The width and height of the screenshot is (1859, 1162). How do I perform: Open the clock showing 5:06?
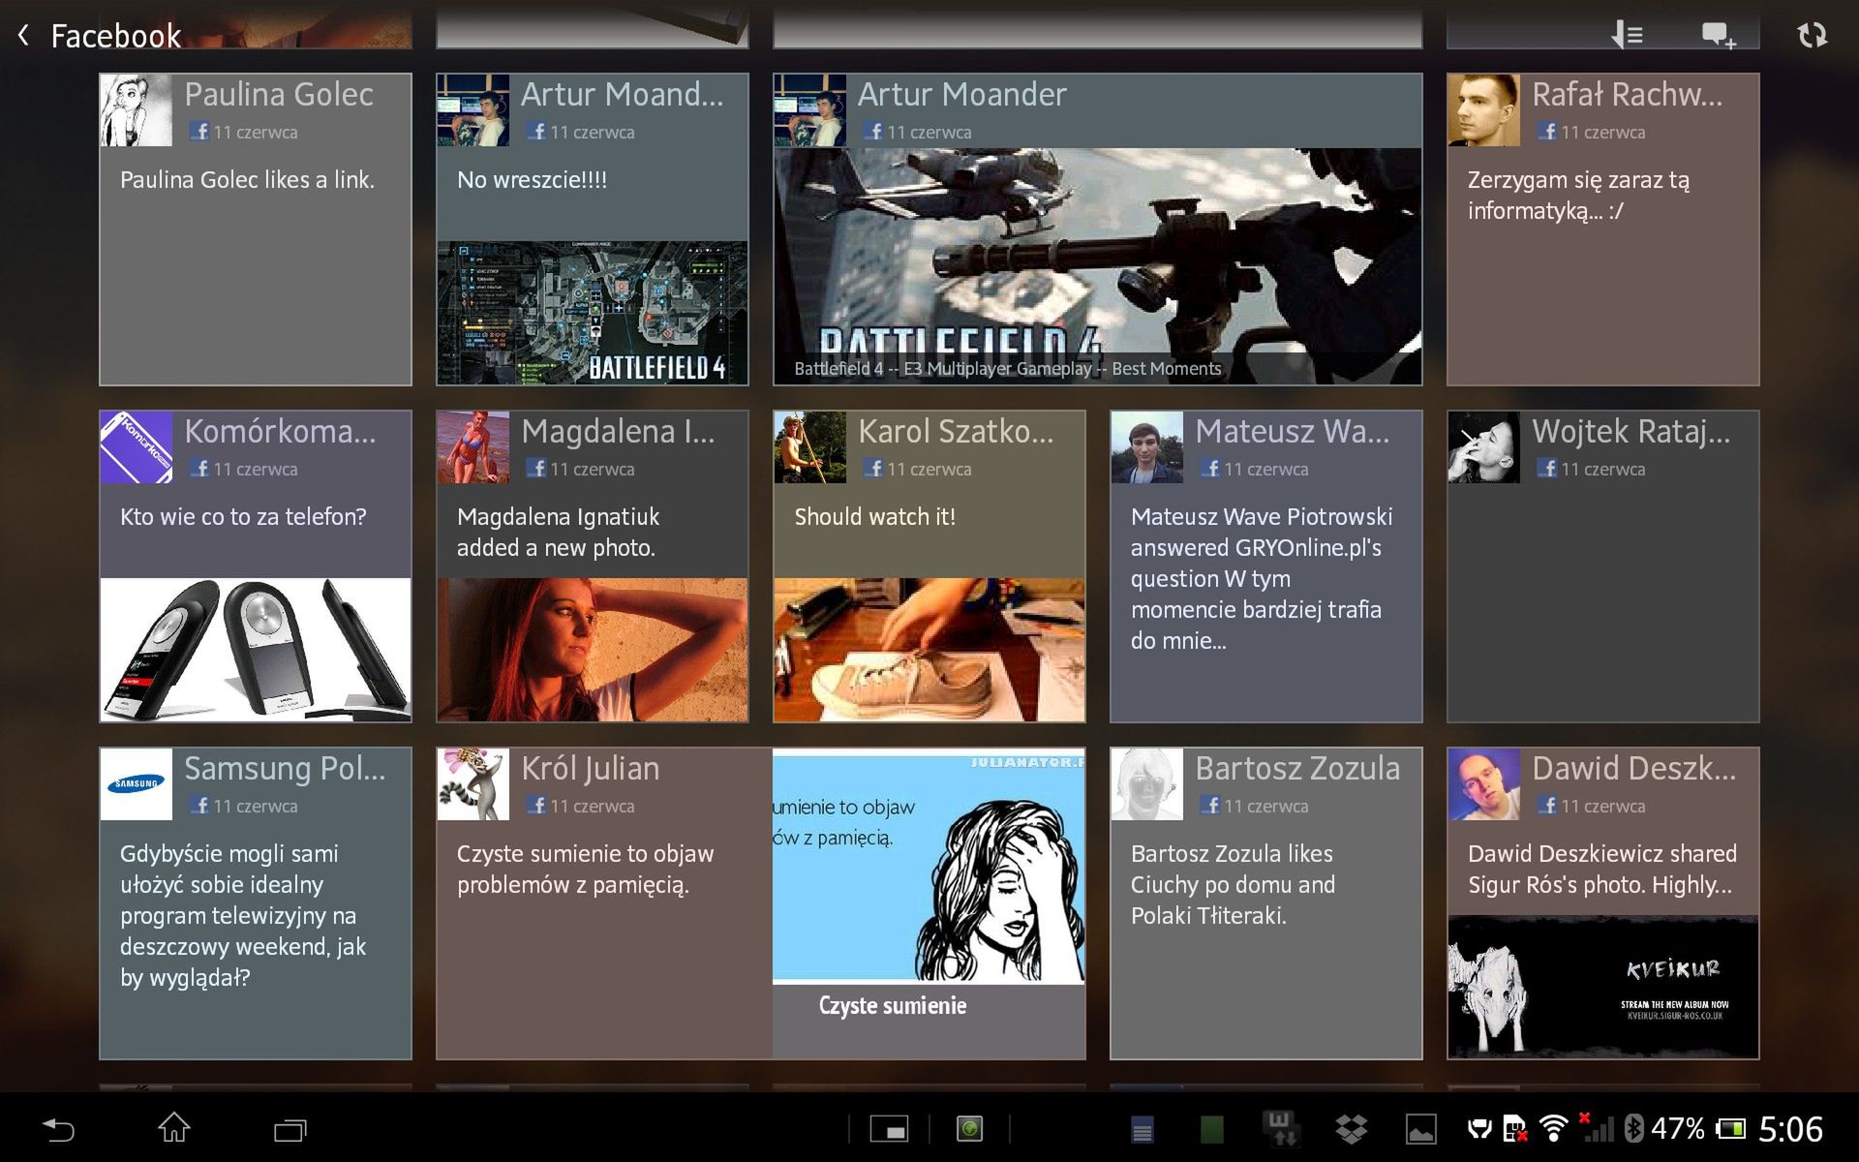(1789, 1129)
